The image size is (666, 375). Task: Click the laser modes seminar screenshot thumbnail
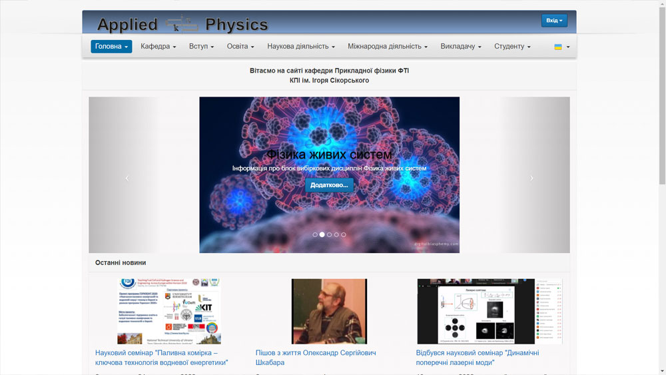pyautogui.click(x=490, y=311)
